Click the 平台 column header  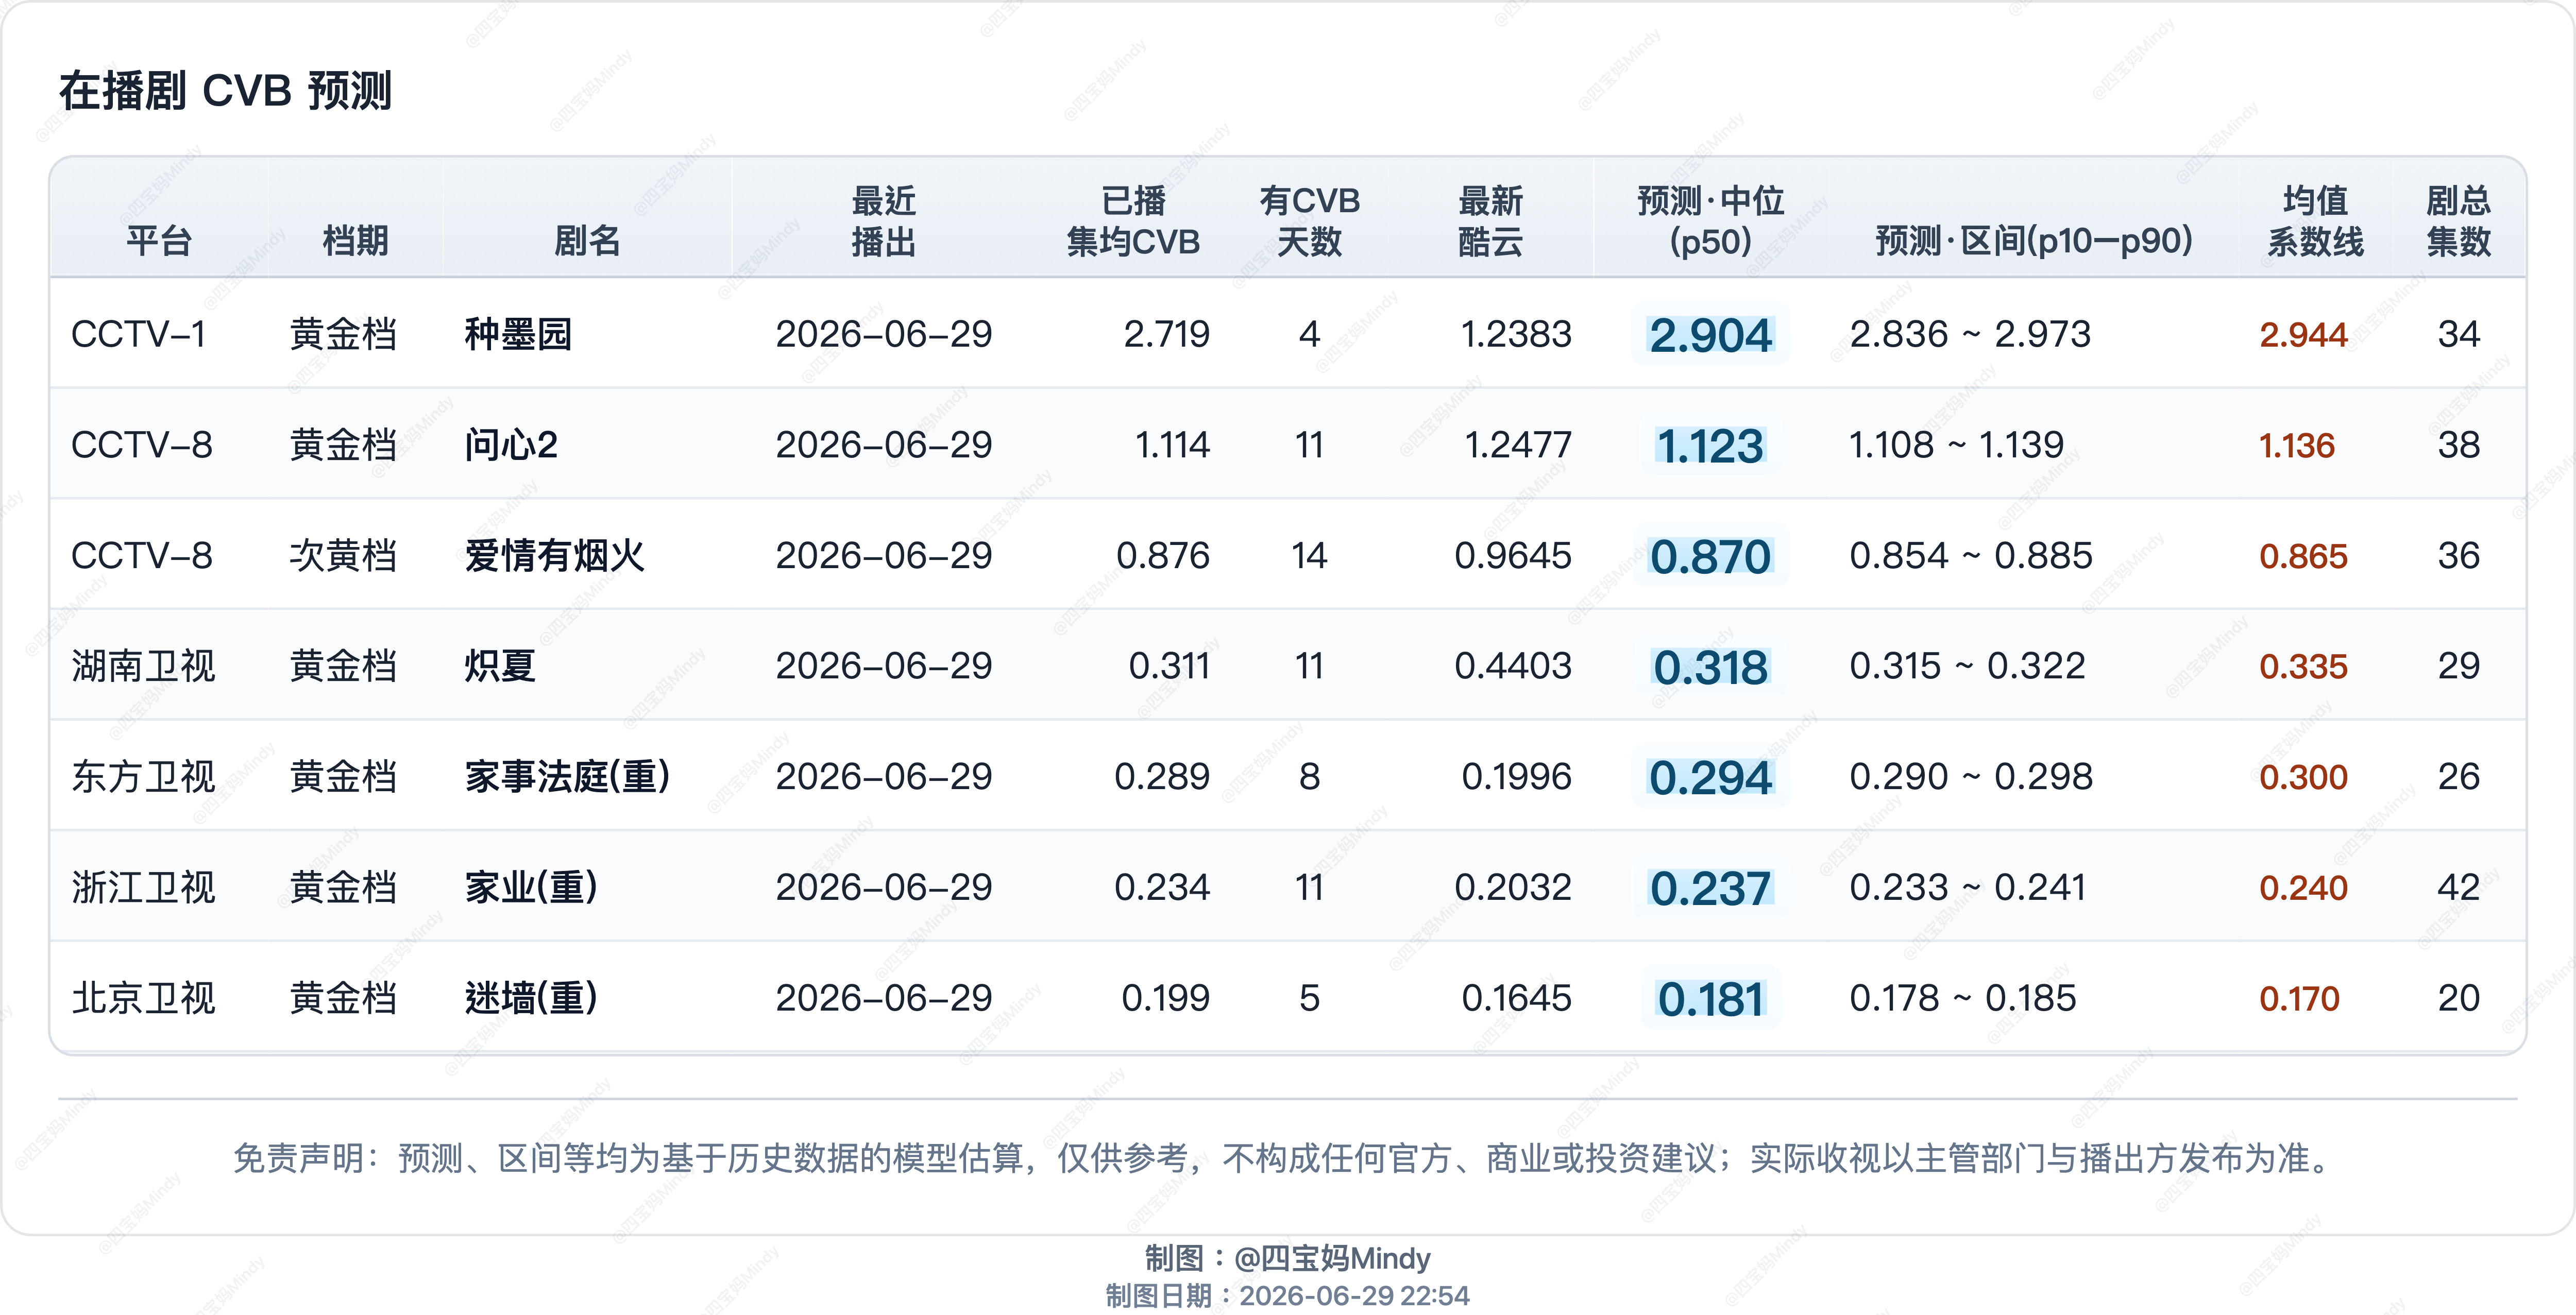point(158,241)
